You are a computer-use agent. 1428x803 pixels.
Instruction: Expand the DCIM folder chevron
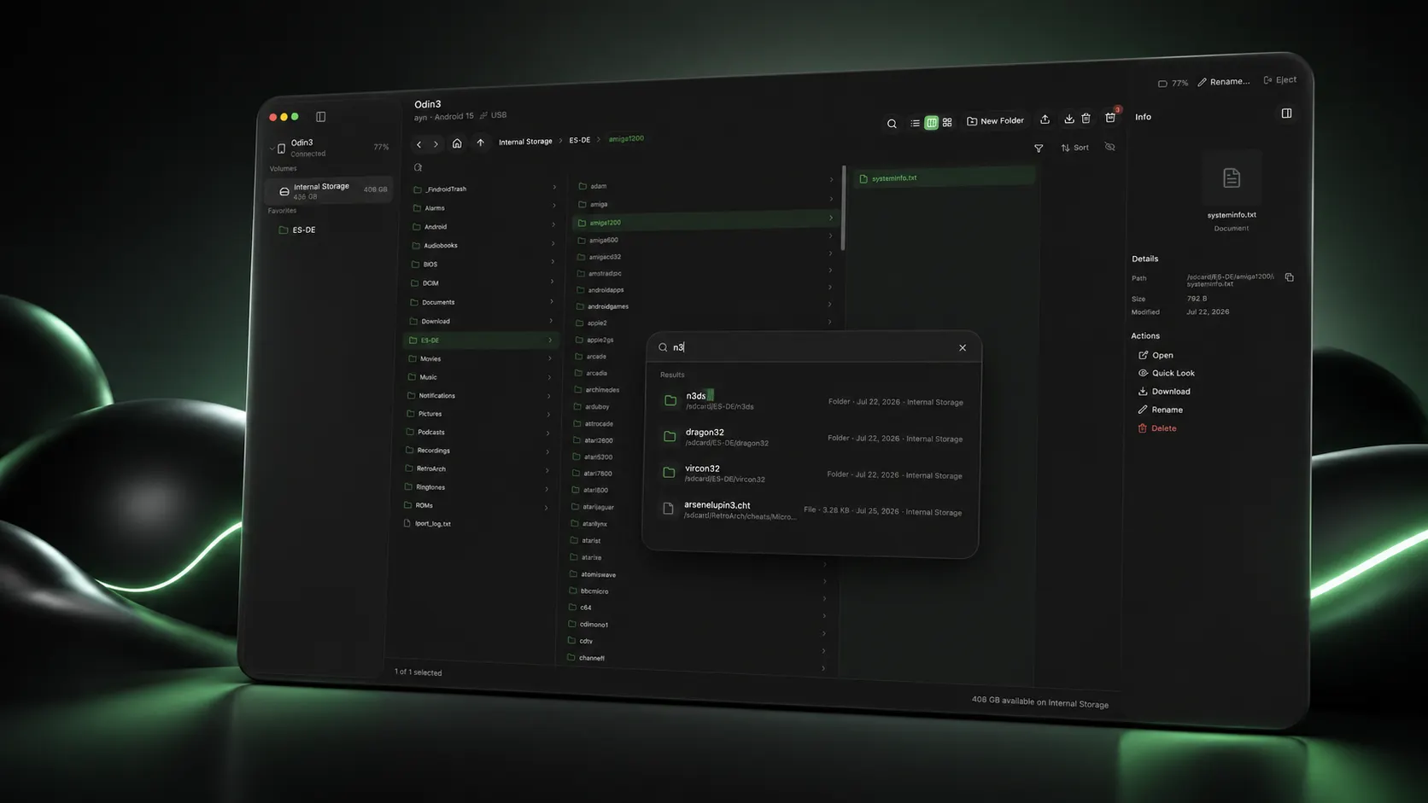point(552,282)
